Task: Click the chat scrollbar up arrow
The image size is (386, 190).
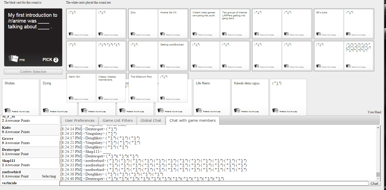Action: coord(378,128)
